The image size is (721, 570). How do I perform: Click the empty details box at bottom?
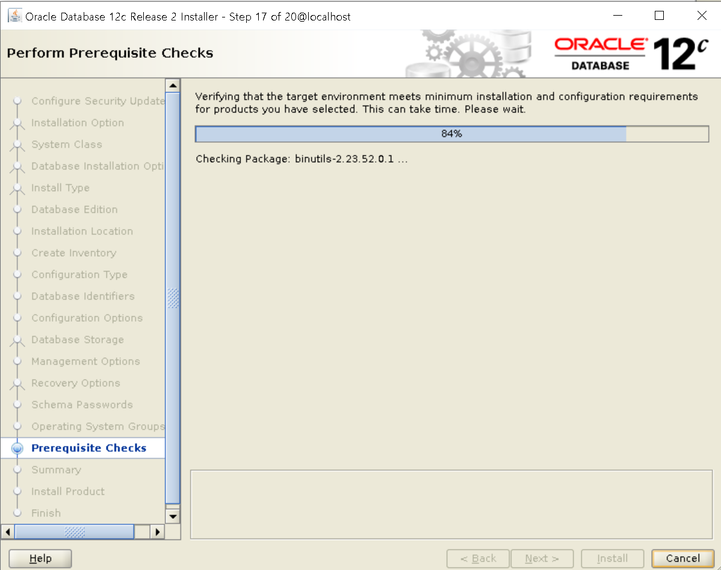coord(451,504)
